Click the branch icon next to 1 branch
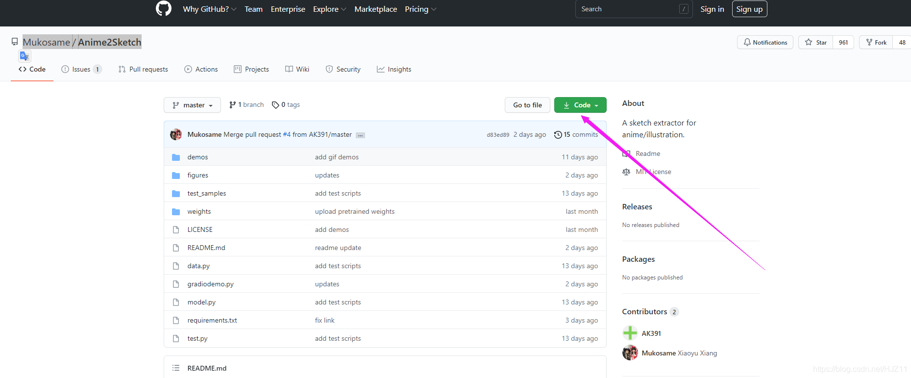This screenshot has width=911, height=378. 232,105
